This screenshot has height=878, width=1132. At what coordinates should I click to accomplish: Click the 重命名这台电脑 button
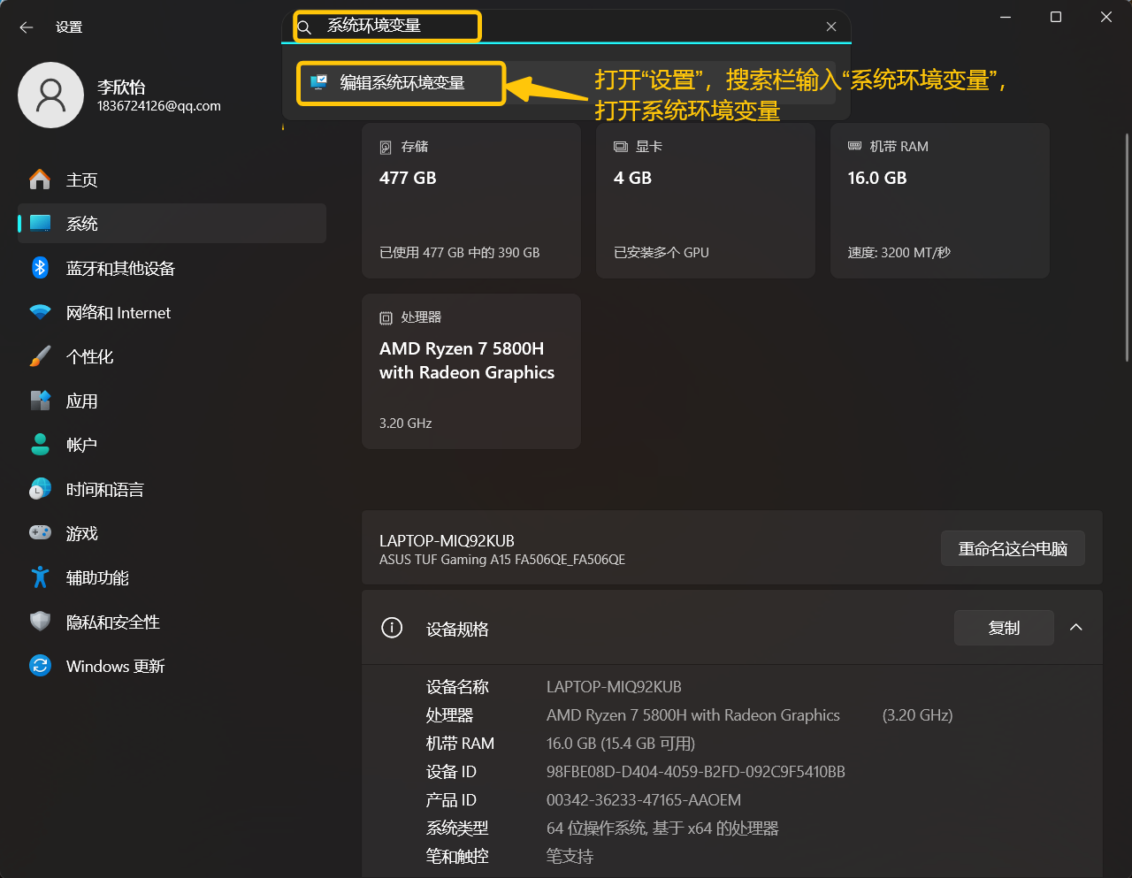tap(1013, 548)
